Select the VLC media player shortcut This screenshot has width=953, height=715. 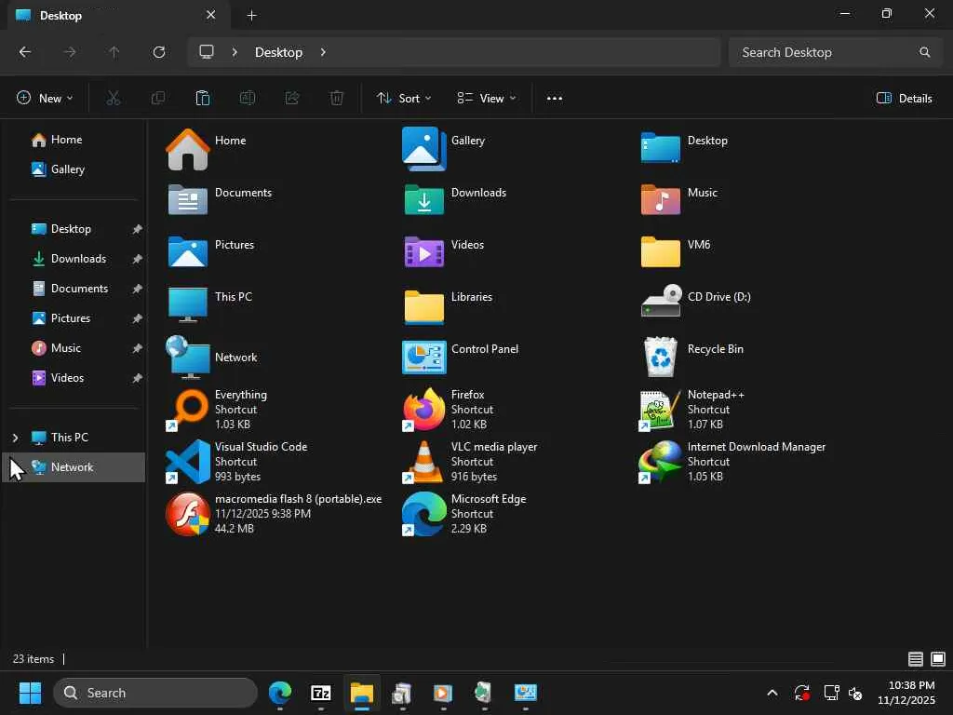coord(424,462)
